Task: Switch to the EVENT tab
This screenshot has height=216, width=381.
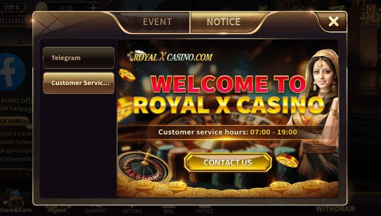Action: [x=157, y=22]
